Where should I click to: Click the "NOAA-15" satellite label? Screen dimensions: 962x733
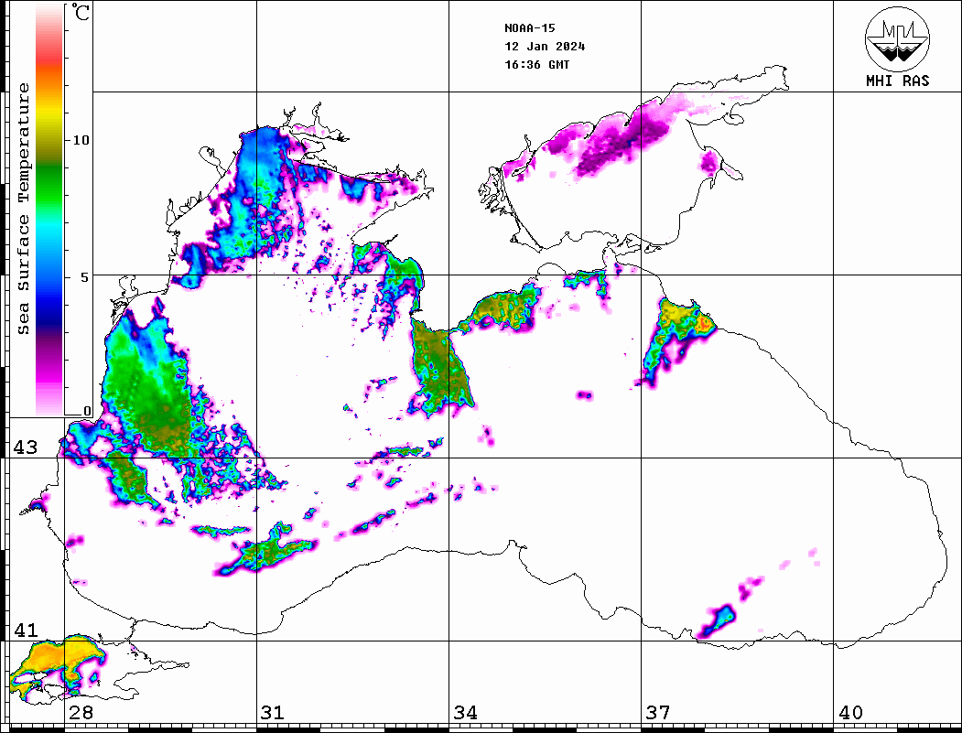pyautogui.click(x=529, y=28)
